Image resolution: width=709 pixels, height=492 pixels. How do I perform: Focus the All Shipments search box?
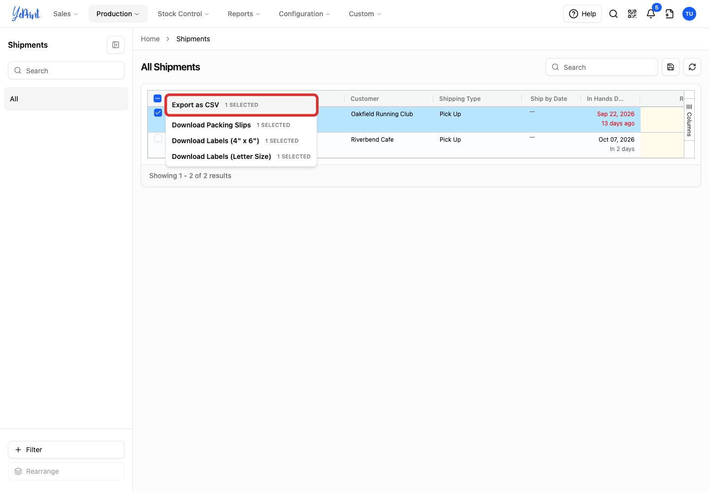click(x=602, y=67)
